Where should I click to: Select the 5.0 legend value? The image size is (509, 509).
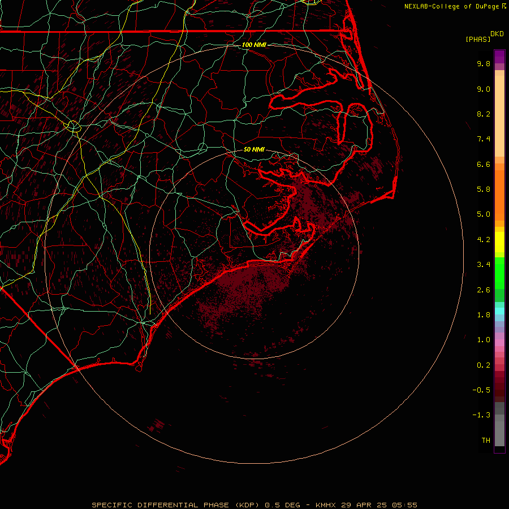click(484, 214)
